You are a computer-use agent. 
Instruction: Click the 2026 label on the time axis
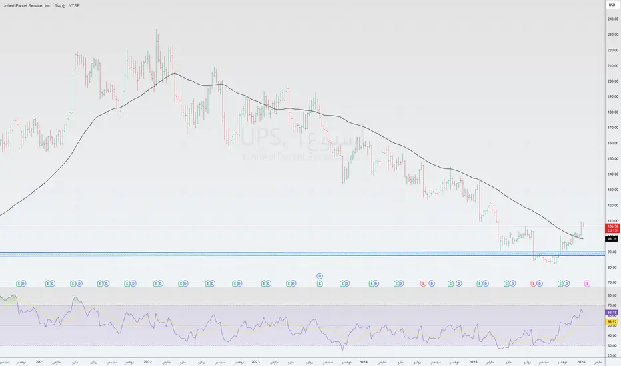(581, 361)
